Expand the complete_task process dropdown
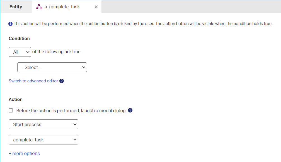Image resolution: width=281 pixels, height=162 pixels. (43, 140)
